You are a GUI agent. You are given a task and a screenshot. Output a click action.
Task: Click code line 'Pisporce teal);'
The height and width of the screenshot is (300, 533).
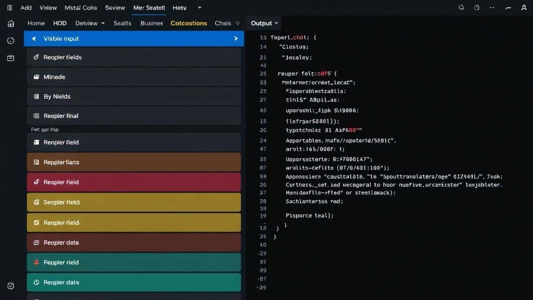(x=310, y=215)
